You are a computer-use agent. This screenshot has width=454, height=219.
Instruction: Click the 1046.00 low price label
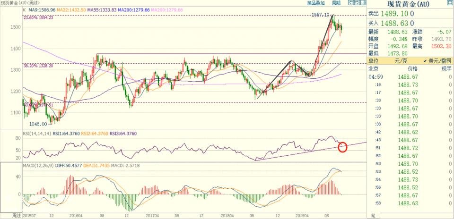coord(37,124)
